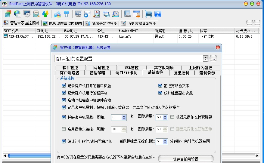
Task: Click the 保存当前组设置 button
Action: tap(186, 159)
